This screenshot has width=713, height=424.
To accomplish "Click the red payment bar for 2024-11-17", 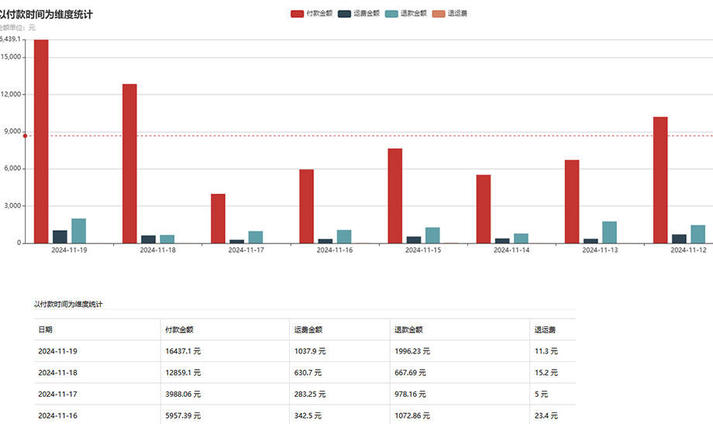I will coord(218,219).
